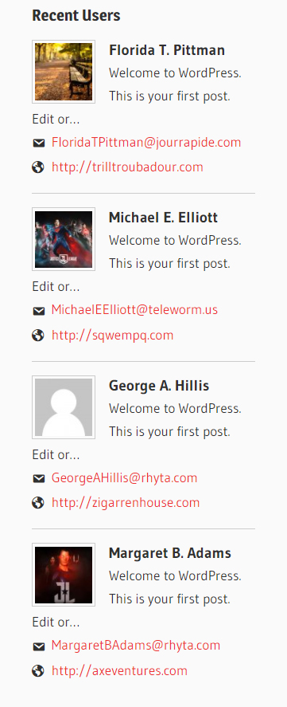
Task: Click the envelope icon beside FloridaTPittman email
Action: 39,143
